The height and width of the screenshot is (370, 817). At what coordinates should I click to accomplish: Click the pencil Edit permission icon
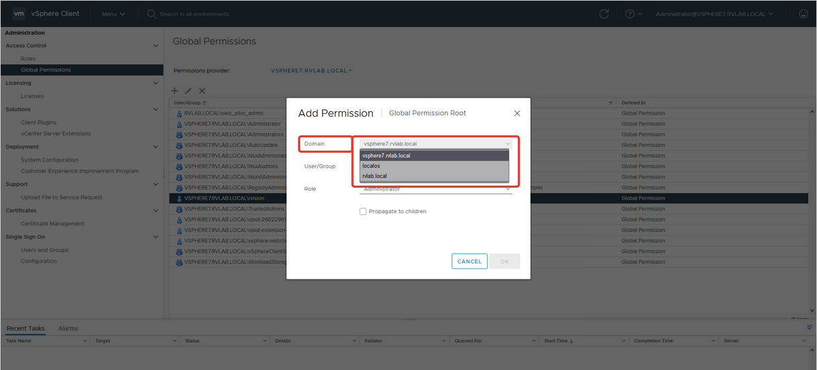click(188, 90)
